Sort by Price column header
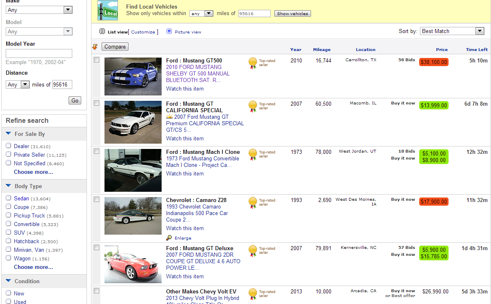This screenshot has width=491, height=304. click(x=442, y=49)
